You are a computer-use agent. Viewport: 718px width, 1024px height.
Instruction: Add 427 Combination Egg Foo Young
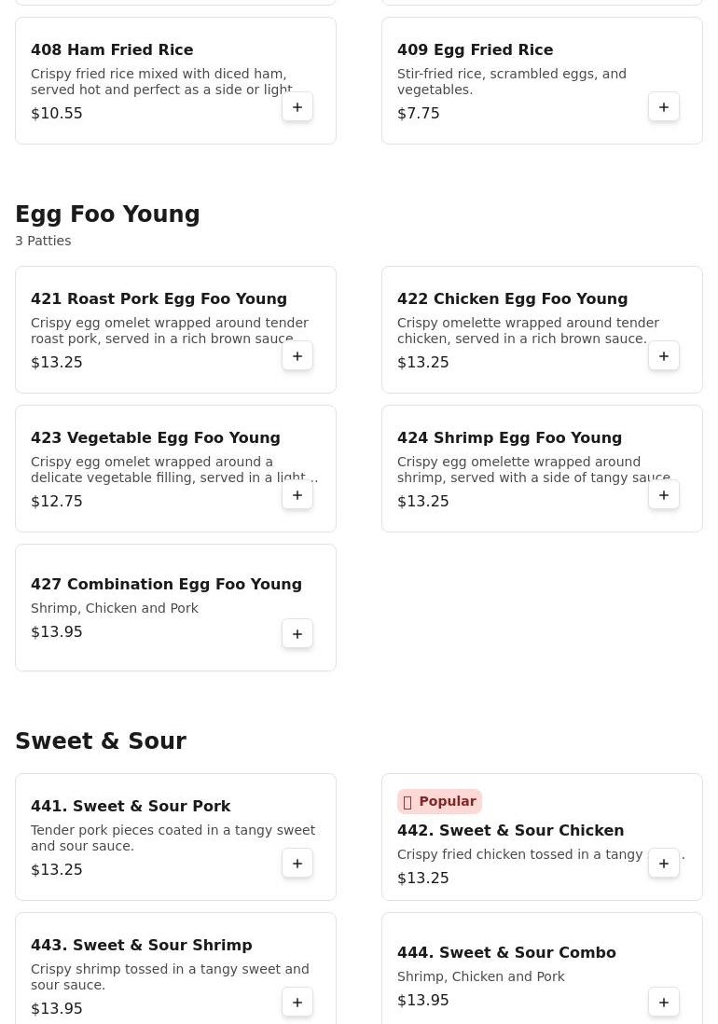[x=297, y=634]
